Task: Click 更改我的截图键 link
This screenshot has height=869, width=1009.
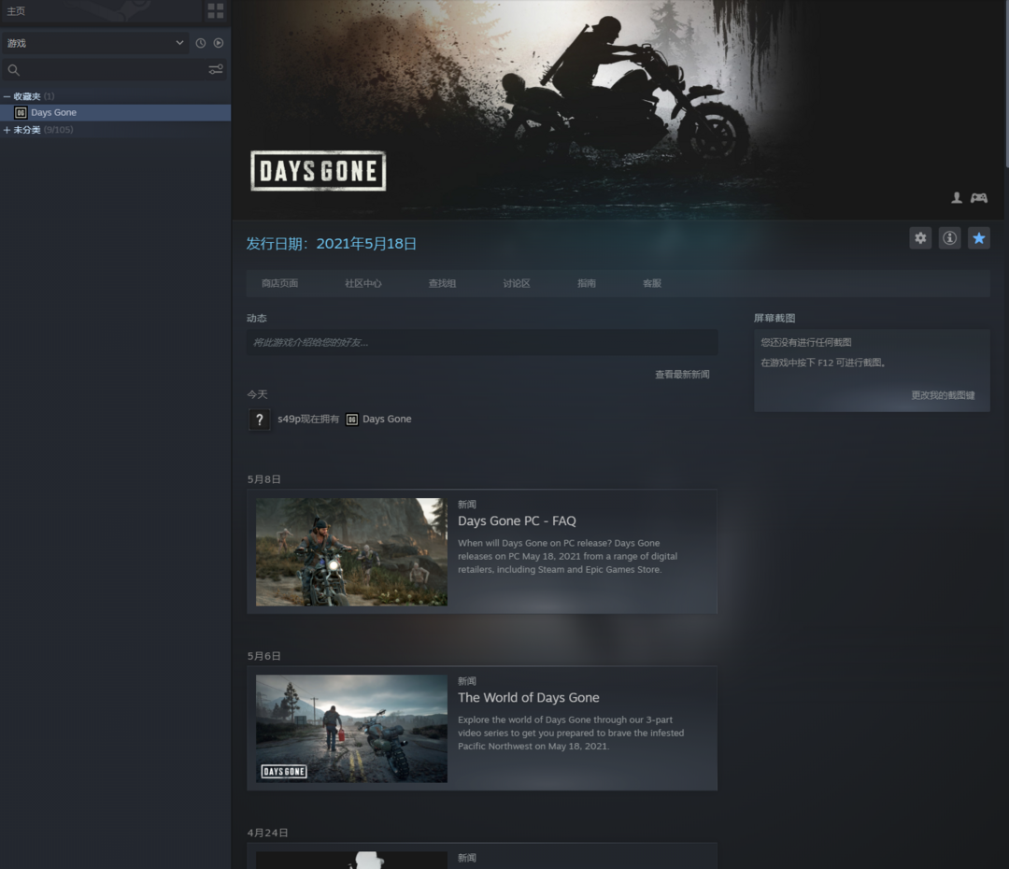Action: pos(943,395)
